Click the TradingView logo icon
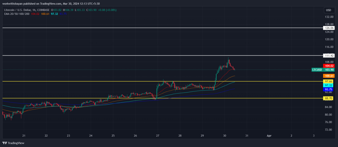The image size is (338, 147). [x=5, y=143]
